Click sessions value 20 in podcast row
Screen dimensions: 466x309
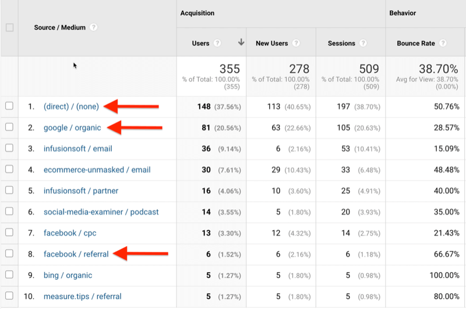pyautogui.click(x=345, y=212)
